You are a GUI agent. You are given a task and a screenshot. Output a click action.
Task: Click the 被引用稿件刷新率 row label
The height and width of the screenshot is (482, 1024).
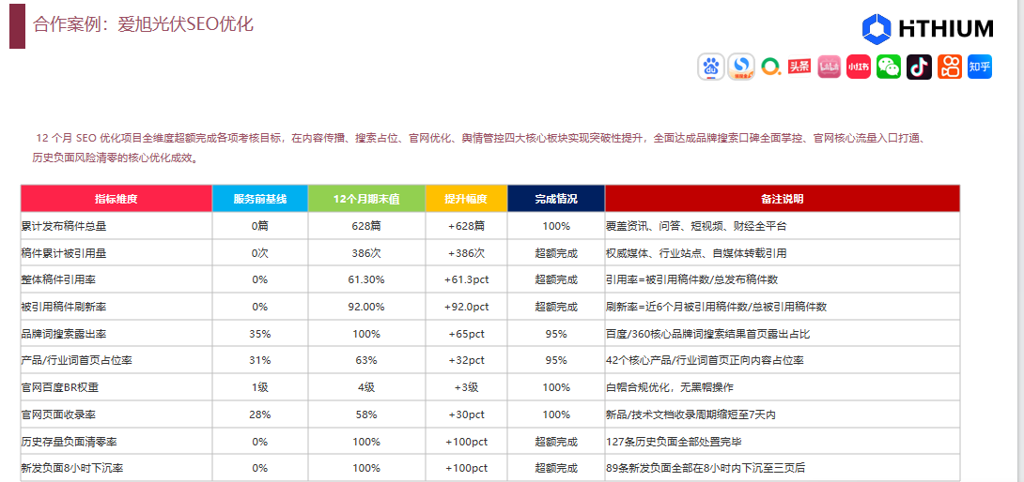click(64, 307)
